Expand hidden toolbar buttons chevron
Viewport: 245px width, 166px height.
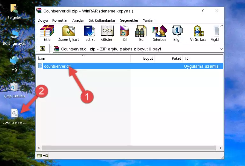(221, 26)
